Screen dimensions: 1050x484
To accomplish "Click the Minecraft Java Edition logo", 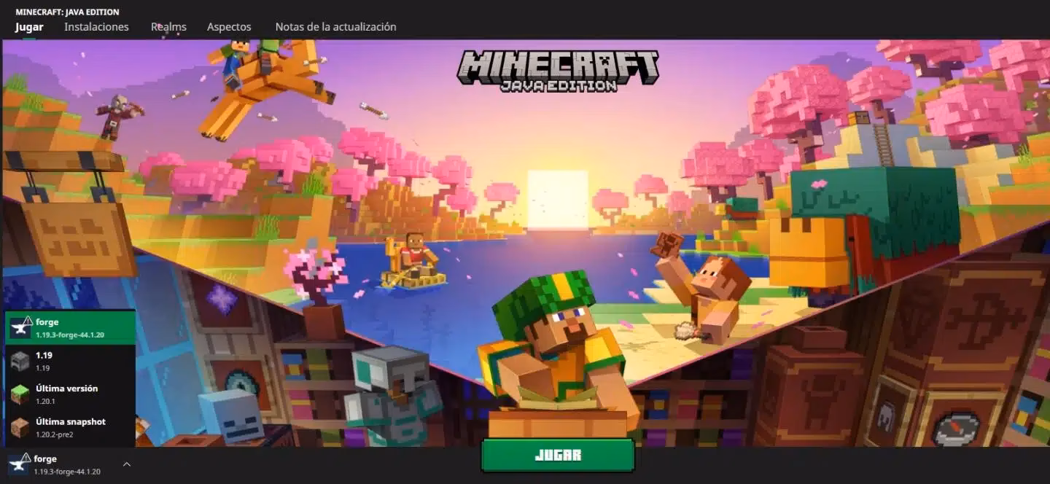I will click(558, 71).
